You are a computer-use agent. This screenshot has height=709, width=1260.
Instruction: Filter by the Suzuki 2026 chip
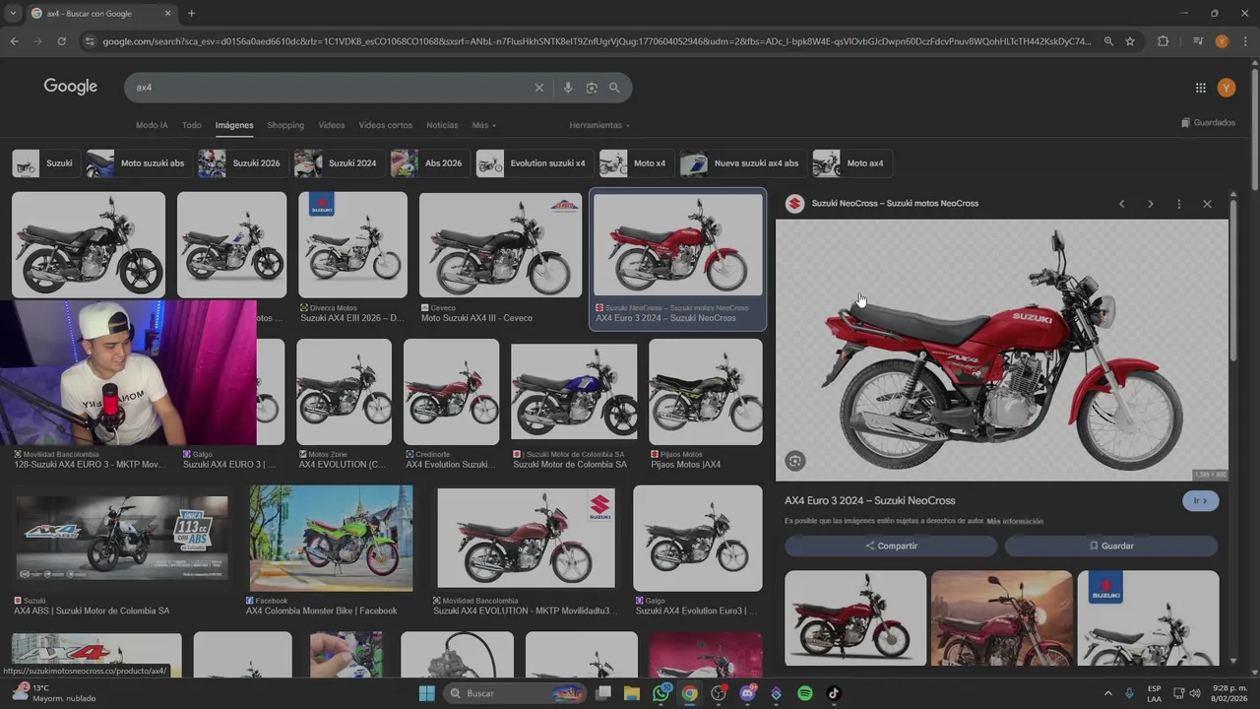click(x=242, y=163)
